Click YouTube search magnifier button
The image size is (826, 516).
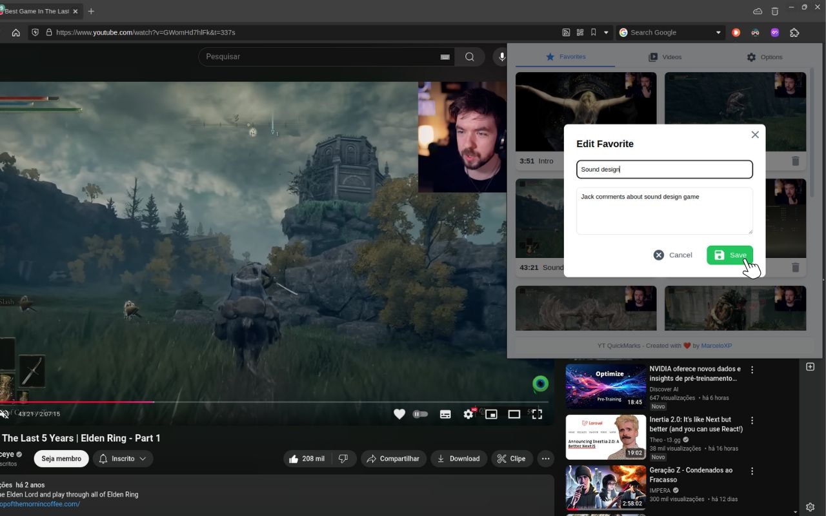tap(470, 57)
